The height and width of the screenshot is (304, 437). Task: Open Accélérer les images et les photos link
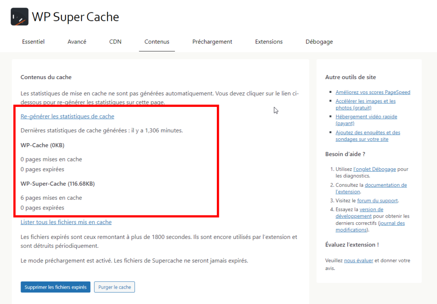pyautogui.click(x=365, y=104)
